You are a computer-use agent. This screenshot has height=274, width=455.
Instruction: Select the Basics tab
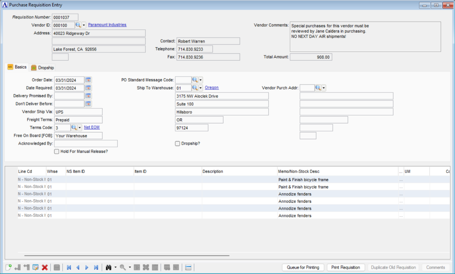[x=17, y=67]
